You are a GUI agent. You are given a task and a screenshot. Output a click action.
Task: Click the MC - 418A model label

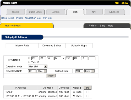coord(121,3)
